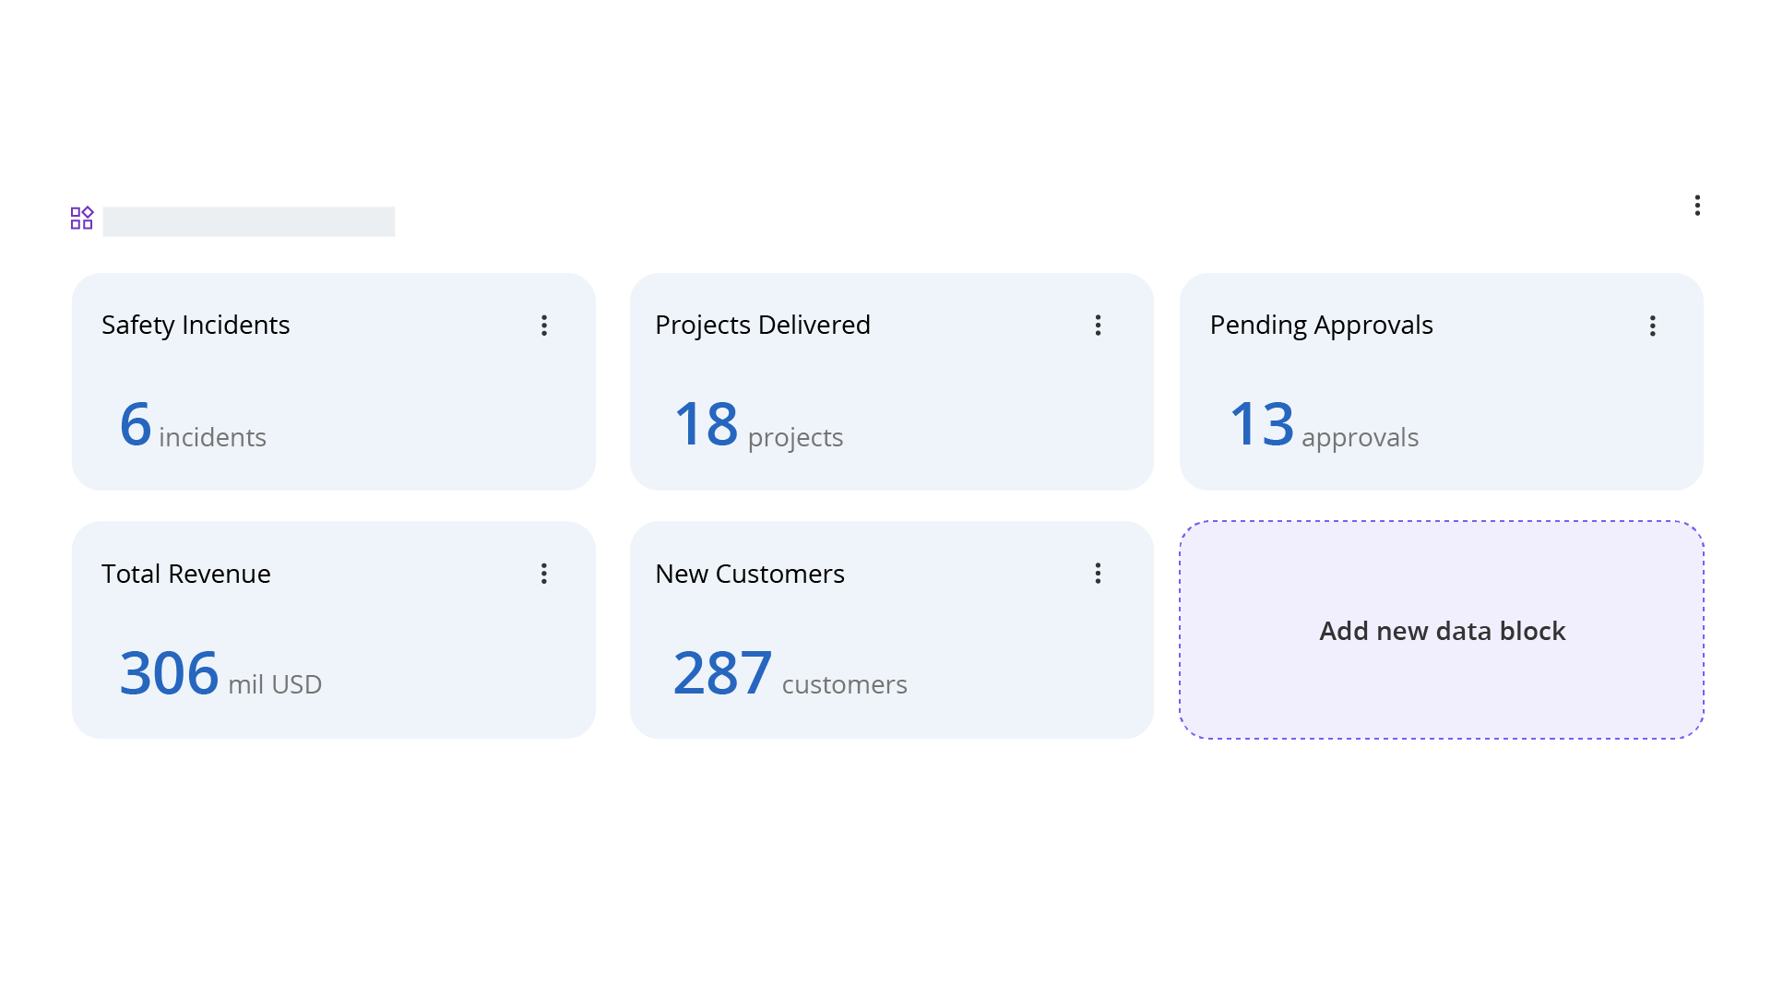This screenshot has width=1771, height=996.
Task: Click the New Customers title
Action: pos(750,574)
